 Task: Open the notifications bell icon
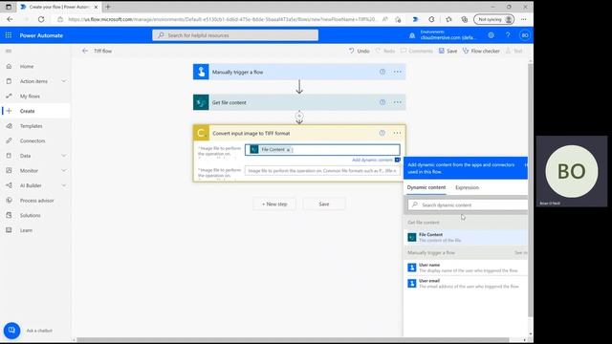[x=412, y=35]
